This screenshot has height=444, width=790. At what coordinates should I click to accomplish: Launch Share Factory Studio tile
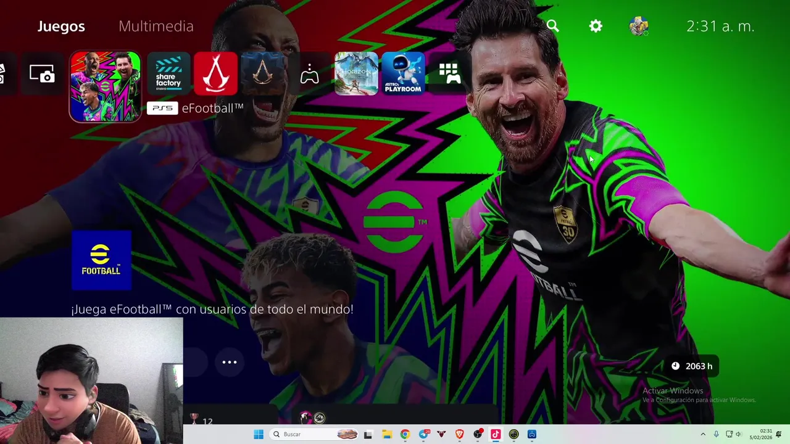pyautogui.click(x=168, y=75)
